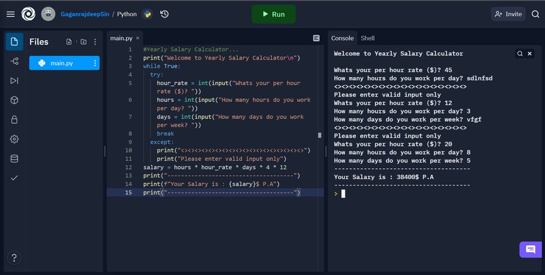Open the user avatar profile
This screenshot has height=275, width=545.
[48, 14]
